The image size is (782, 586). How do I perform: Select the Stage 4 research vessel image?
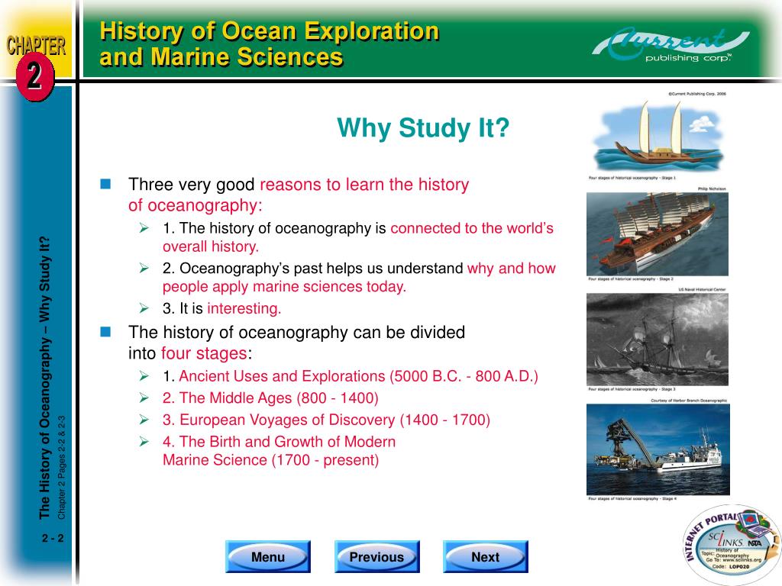click(x=658, y=449)
